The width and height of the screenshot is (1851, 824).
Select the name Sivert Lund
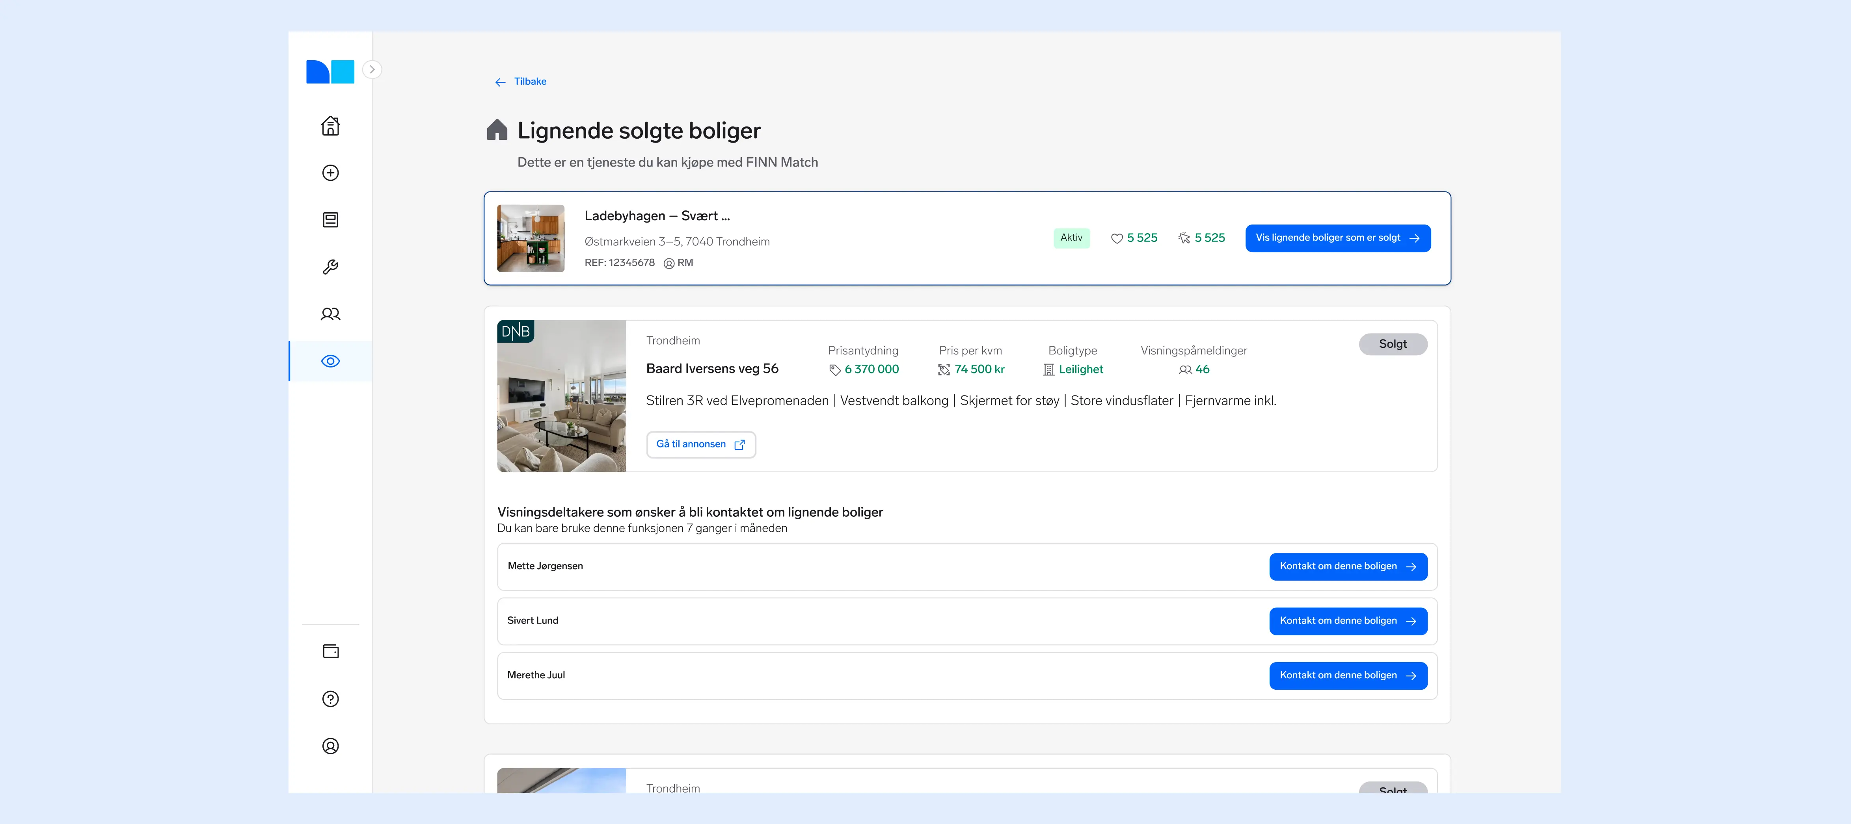[533, 621]
